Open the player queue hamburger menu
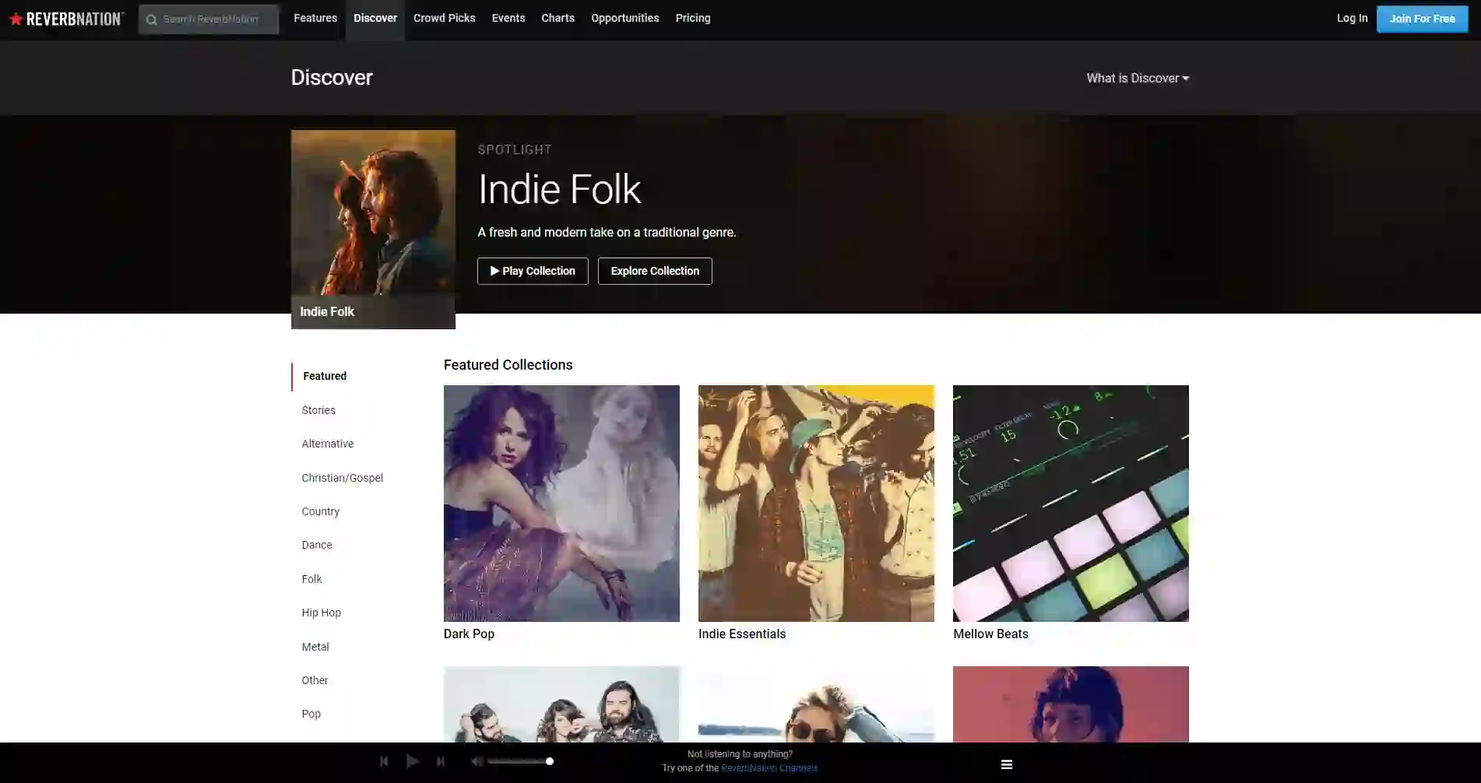 (1007, 764)
